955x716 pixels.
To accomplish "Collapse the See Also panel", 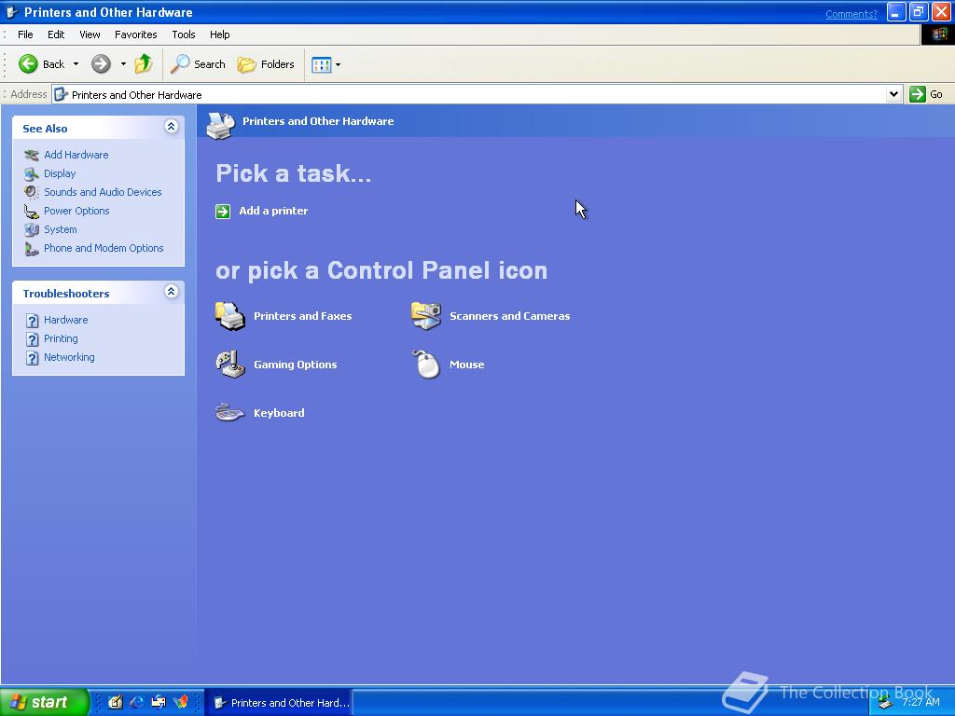I will point(172,126).
